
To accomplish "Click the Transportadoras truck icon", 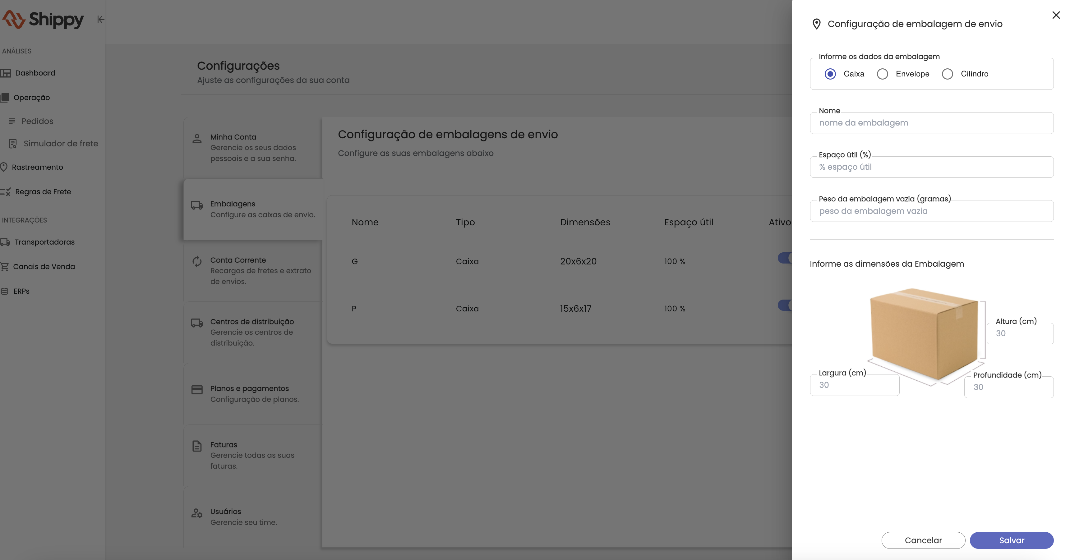I will click(5, 242).
